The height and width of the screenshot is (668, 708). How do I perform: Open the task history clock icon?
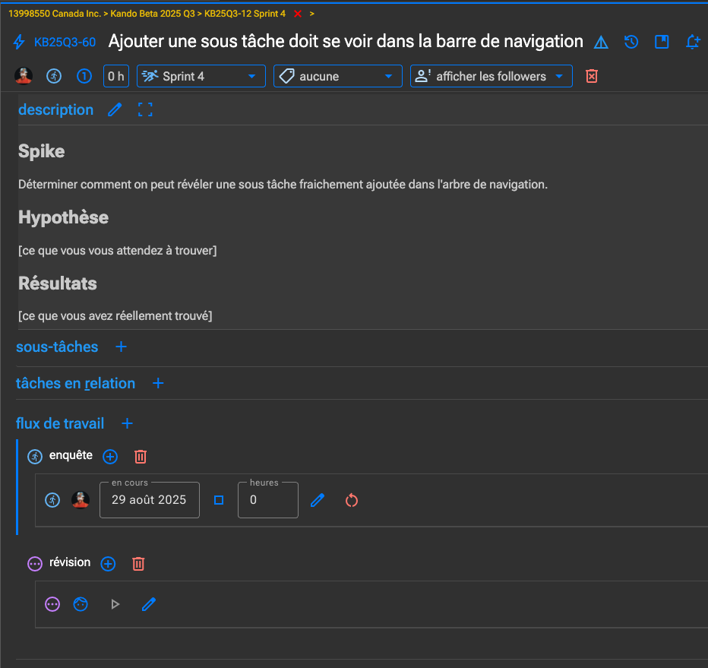631,42
